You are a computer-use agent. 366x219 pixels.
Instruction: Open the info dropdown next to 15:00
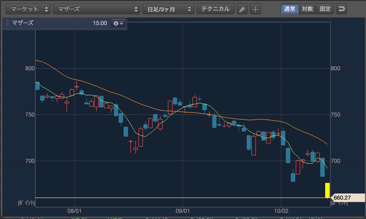click(x=118, y=23)
